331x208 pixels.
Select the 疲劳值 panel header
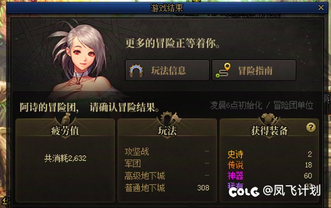(65, 131)
